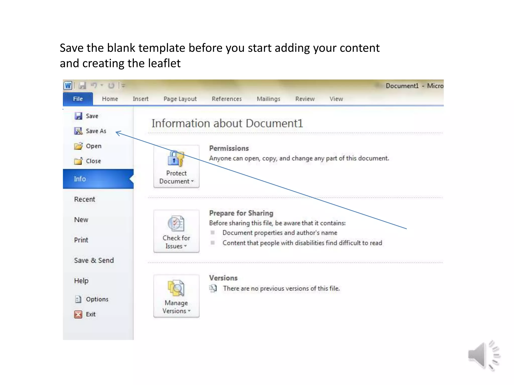Expand the Manage Versions dropdown arrow
Image resolution: width=514 pixels, height=385 pixels.
(189, 311)
